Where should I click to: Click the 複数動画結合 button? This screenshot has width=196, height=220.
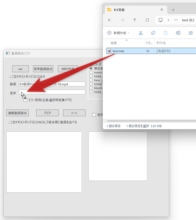(17, 113)
